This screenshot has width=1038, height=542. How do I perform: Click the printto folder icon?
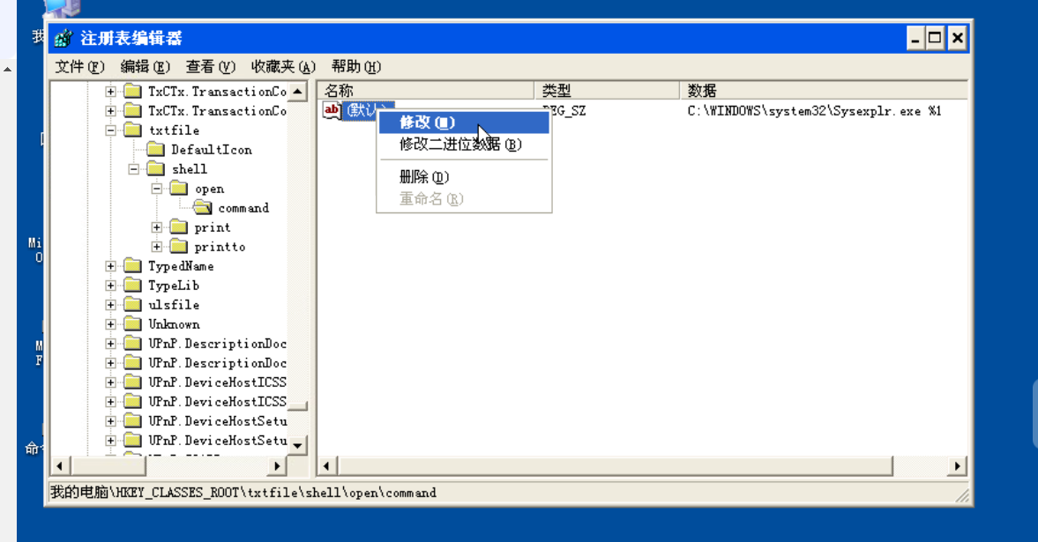(x=179, y=246)
